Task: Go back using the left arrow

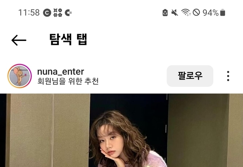Action: point(19,40)
